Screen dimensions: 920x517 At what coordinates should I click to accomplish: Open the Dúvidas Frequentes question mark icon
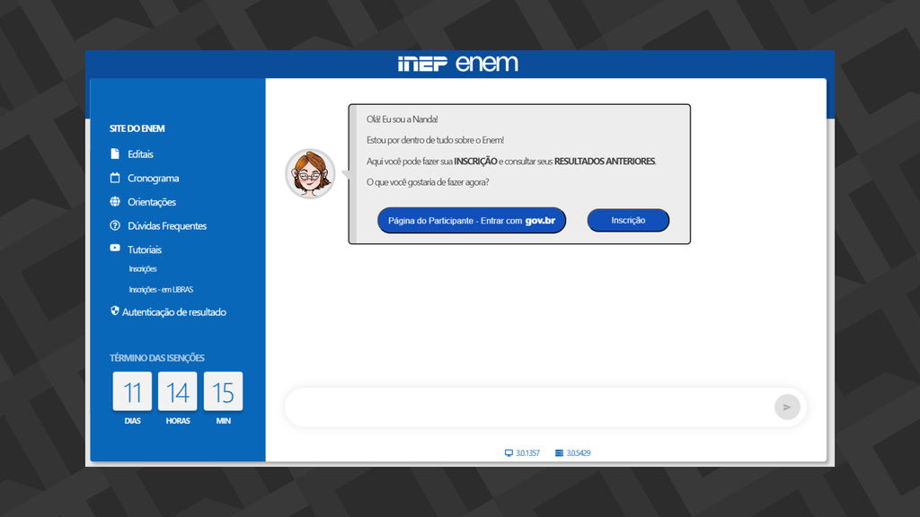[x=115, y=225]
